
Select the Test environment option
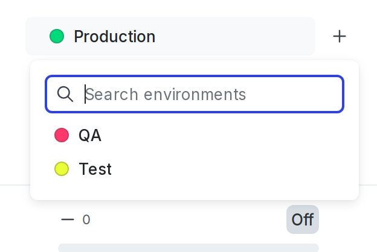click(x=195, y=169)
